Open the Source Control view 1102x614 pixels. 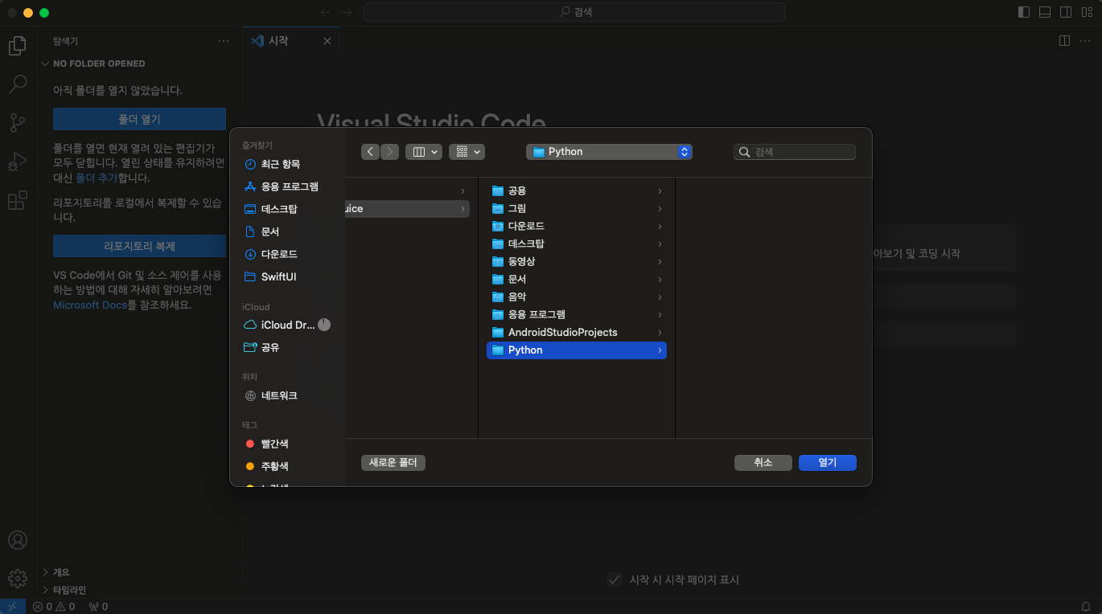18,122
